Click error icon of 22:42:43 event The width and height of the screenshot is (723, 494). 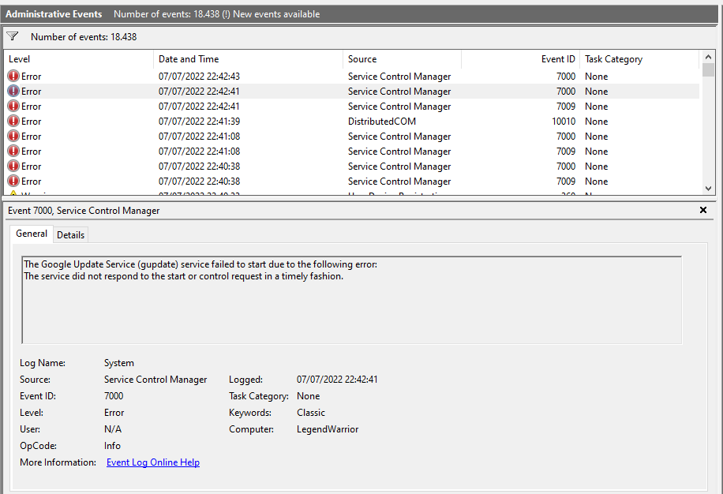[x=13, y=76]
